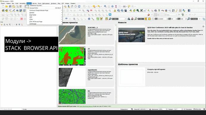Open the Модули menu in menu bar
Screen dimensions: 206x115
29,3
